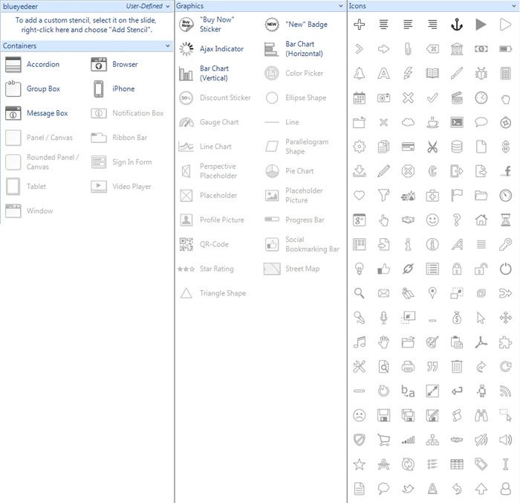The height and width of the screenshot is (503, 520).
Task: Select the shopping cart icon
Action: (384, 440)
